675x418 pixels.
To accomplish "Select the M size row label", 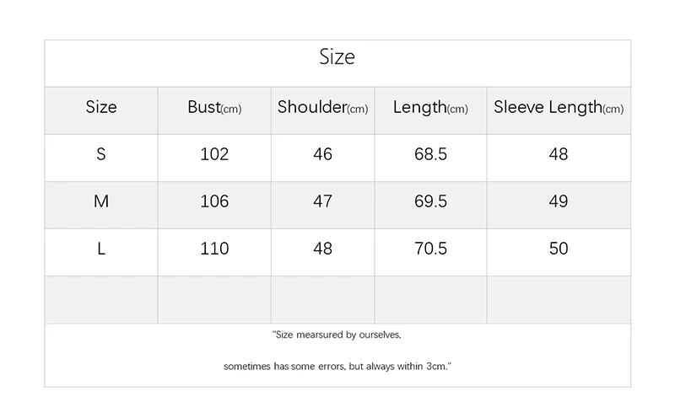I will [x=101, y=201].
